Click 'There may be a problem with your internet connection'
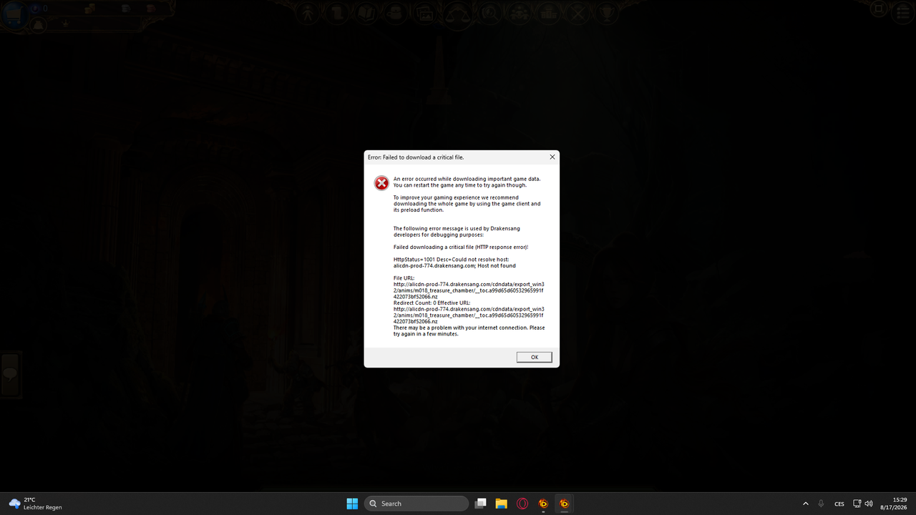 click(x=460, y=328)
